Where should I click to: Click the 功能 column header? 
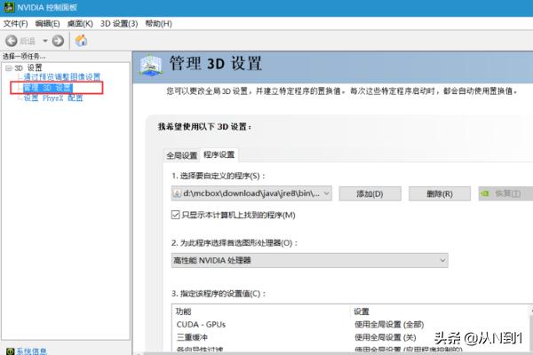pos(184,312)
